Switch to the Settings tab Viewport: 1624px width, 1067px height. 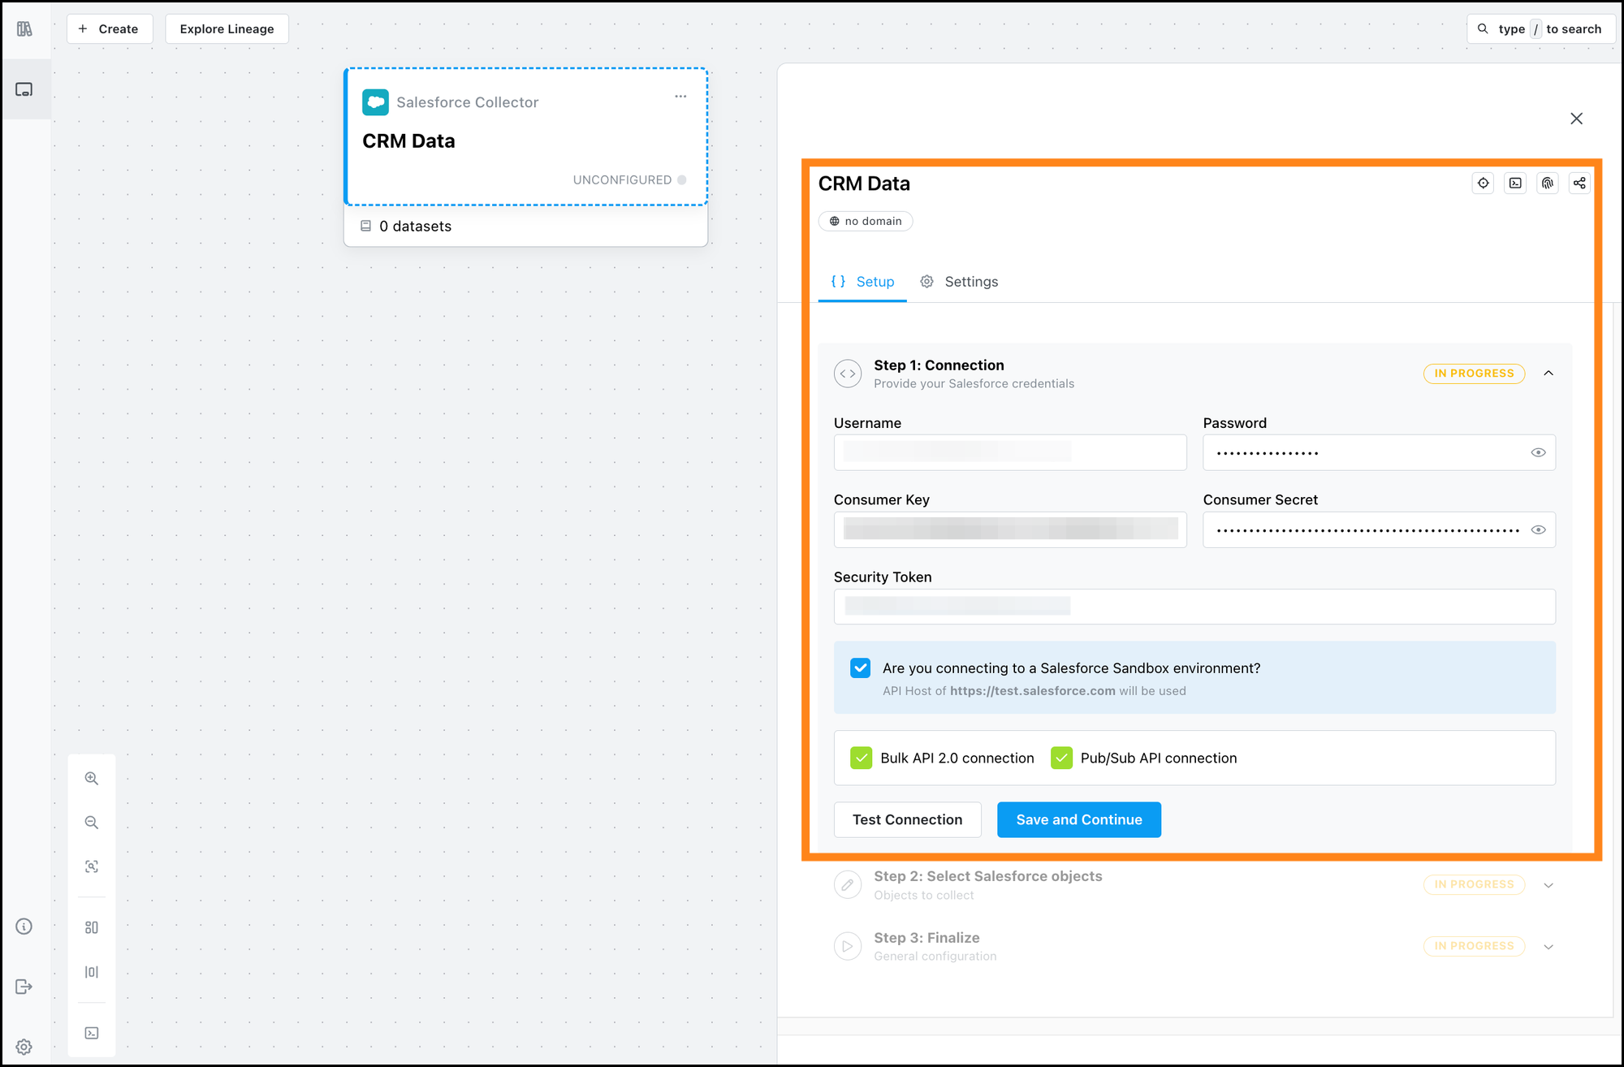pyautogui.click(x=959, y=282)
